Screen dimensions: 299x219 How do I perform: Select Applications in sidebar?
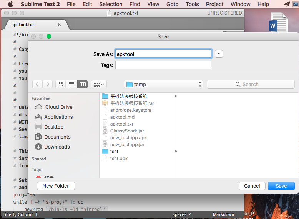58,117
